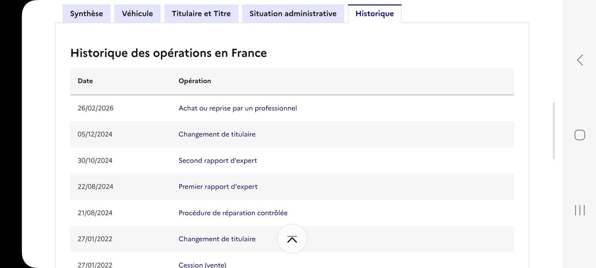
Task: Open the Véhicule tab
Action: coord(138,13)
